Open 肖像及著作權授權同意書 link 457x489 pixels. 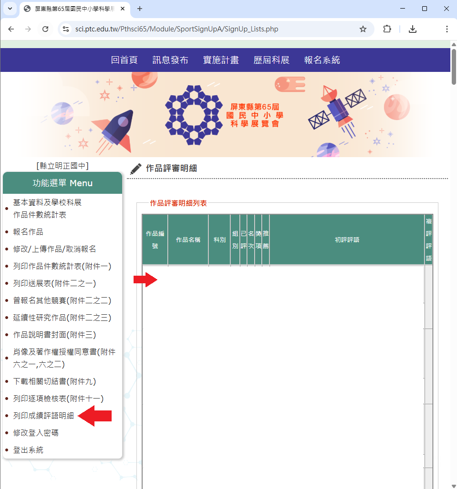pyautogui.click(x=64, y=358)
